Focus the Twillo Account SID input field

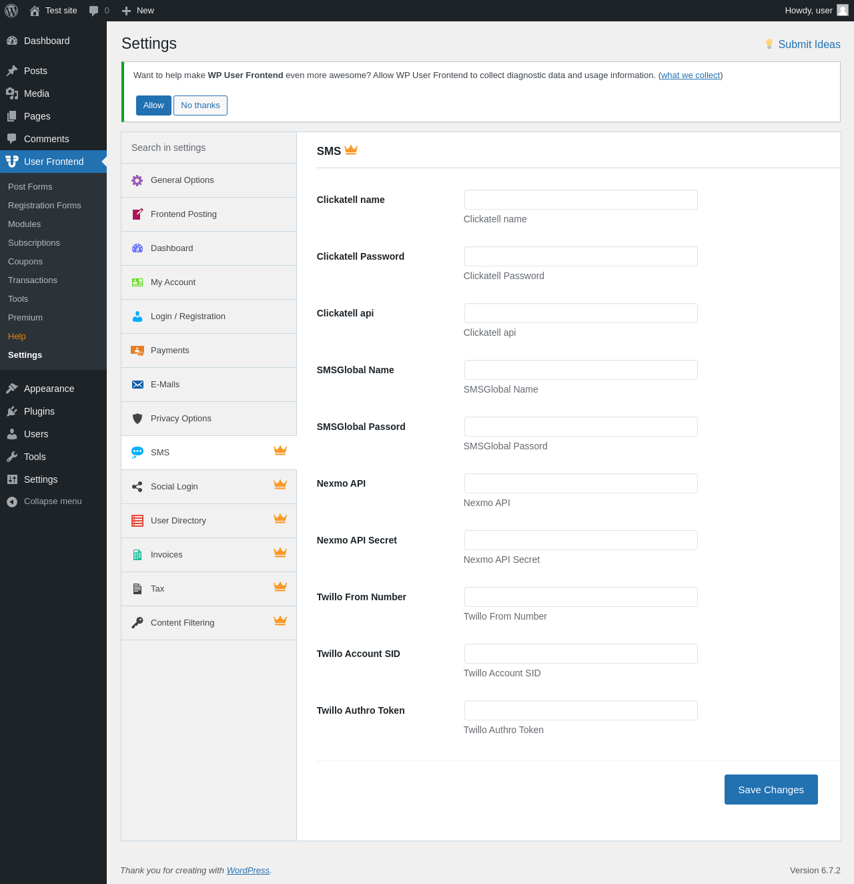tap(581, 654)
